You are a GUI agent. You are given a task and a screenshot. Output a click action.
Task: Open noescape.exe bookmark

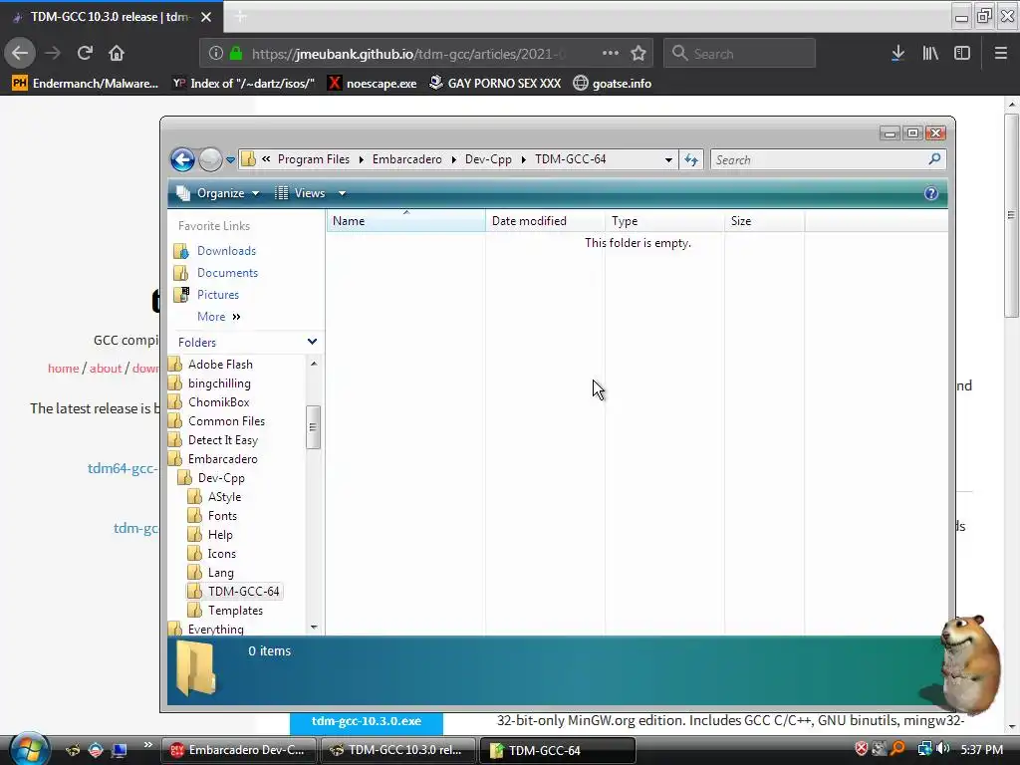click(373, 84)
